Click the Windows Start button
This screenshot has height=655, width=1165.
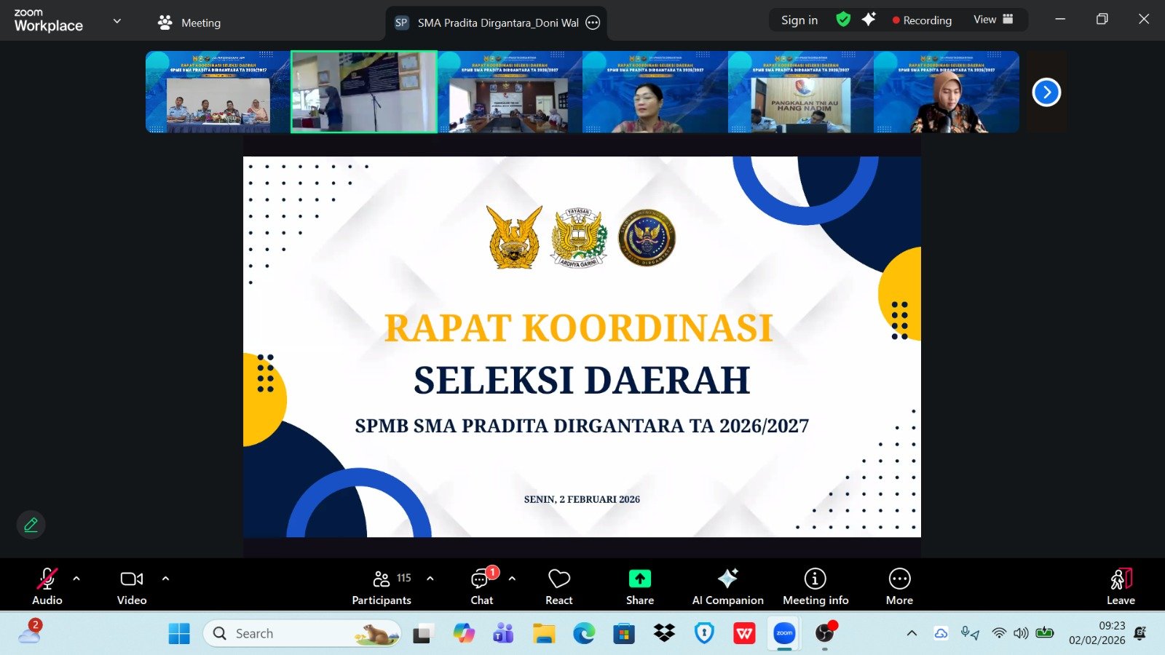(179, 634)
